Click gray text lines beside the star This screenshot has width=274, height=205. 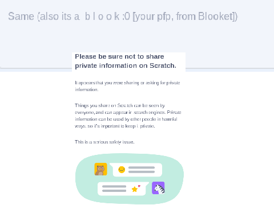click(x=114, y=188)
